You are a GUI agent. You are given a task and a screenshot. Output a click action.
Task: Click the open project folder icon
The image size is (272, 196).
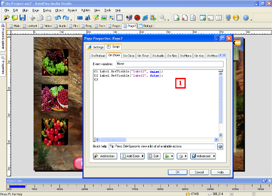[15, 18]
